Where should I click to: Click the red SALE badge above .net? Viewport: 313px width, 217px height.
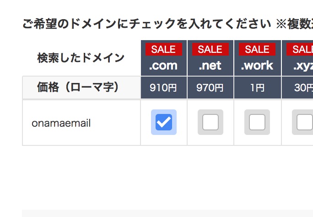210,49
